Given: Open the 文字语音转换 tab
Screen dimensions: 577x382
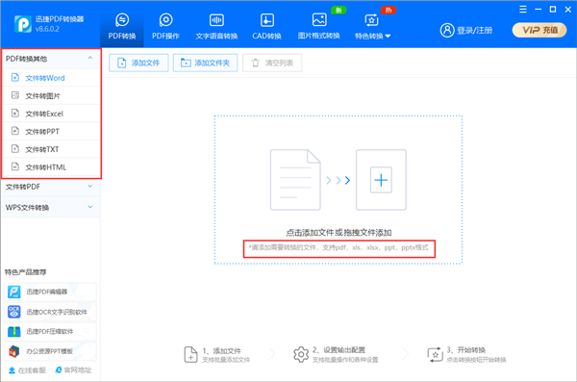Looking at the screenshot, I should tap(216, 26).
